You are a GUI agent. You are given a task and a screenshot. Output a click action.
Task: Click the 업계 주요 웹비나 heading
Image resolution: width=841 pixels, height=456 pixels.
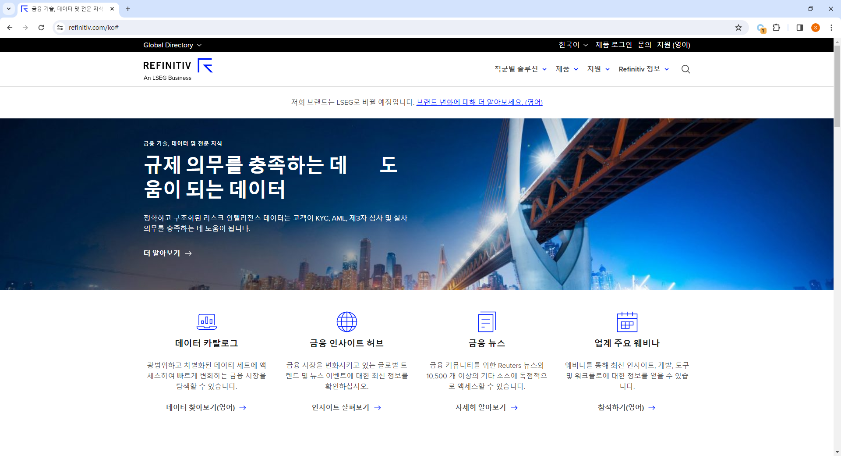click(x=627, y=343)
